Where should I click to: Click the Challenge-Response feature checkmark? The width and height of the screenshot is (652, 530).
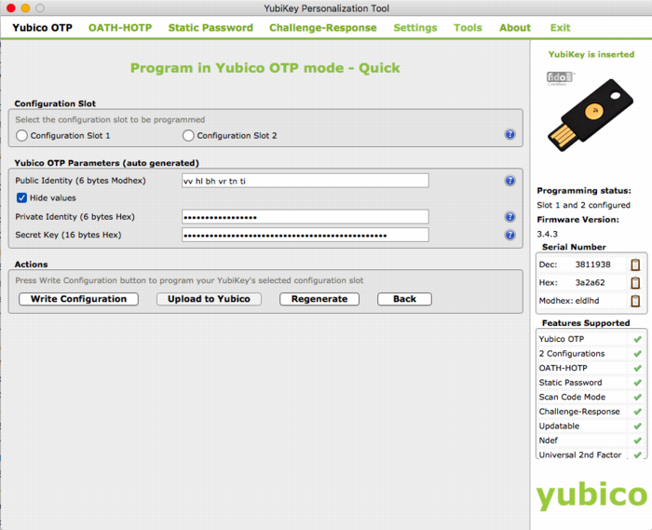click(x=637, y=412)
